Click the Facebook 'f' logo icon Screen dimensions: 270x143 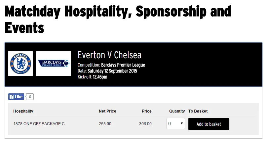pos(12,97)
